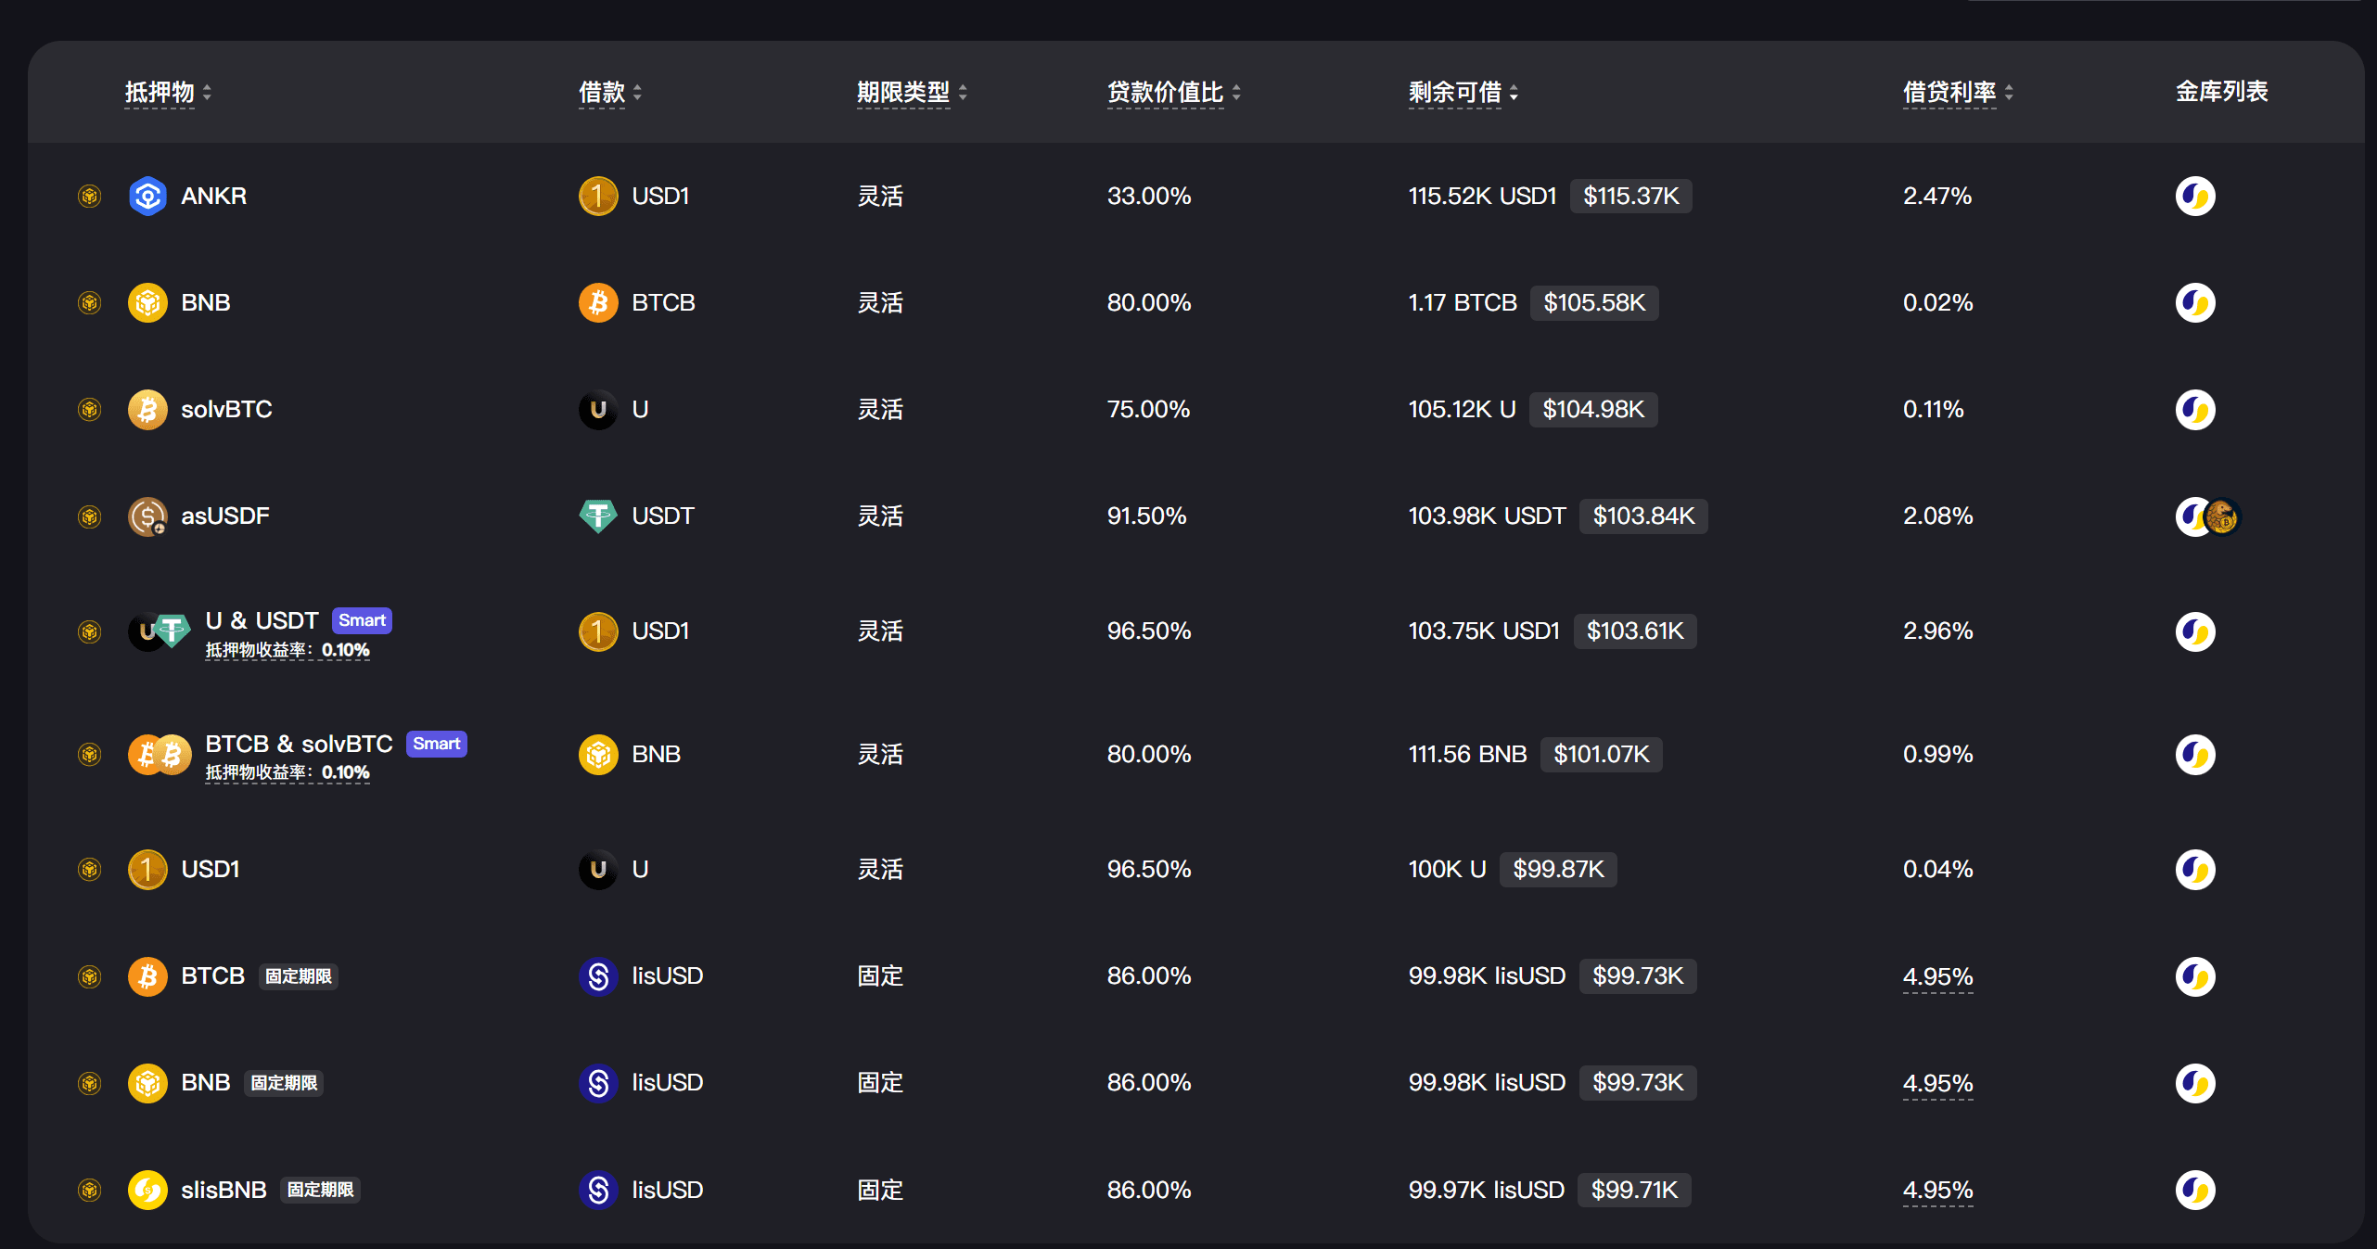Click the lisUSD icon in slisBNB row
This screenshot has width=2377, height=1249.
[598, 1190]
